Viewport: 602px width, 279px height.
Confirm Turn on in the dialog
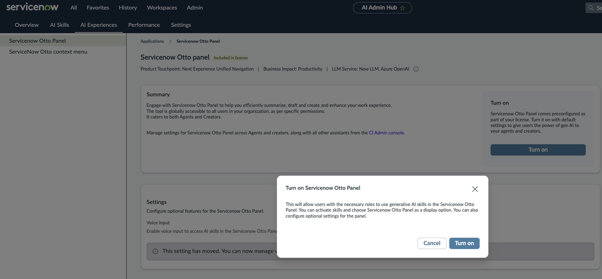point(464,243)
